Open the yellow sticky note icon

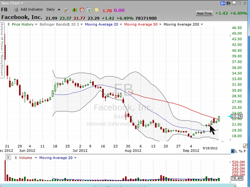97,10
